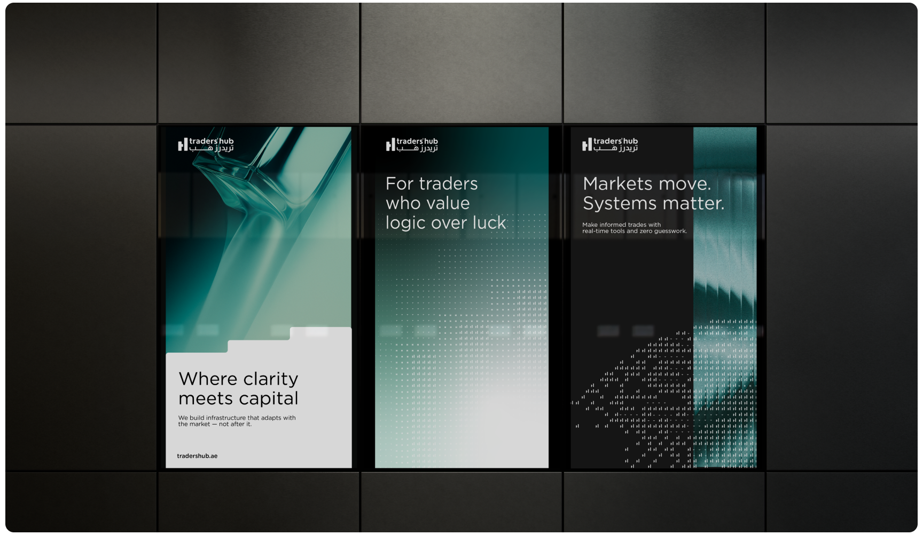Click the 'For traders who value logic over luck' text
Viewport: 923px width, 535px height.
(446, 203)
